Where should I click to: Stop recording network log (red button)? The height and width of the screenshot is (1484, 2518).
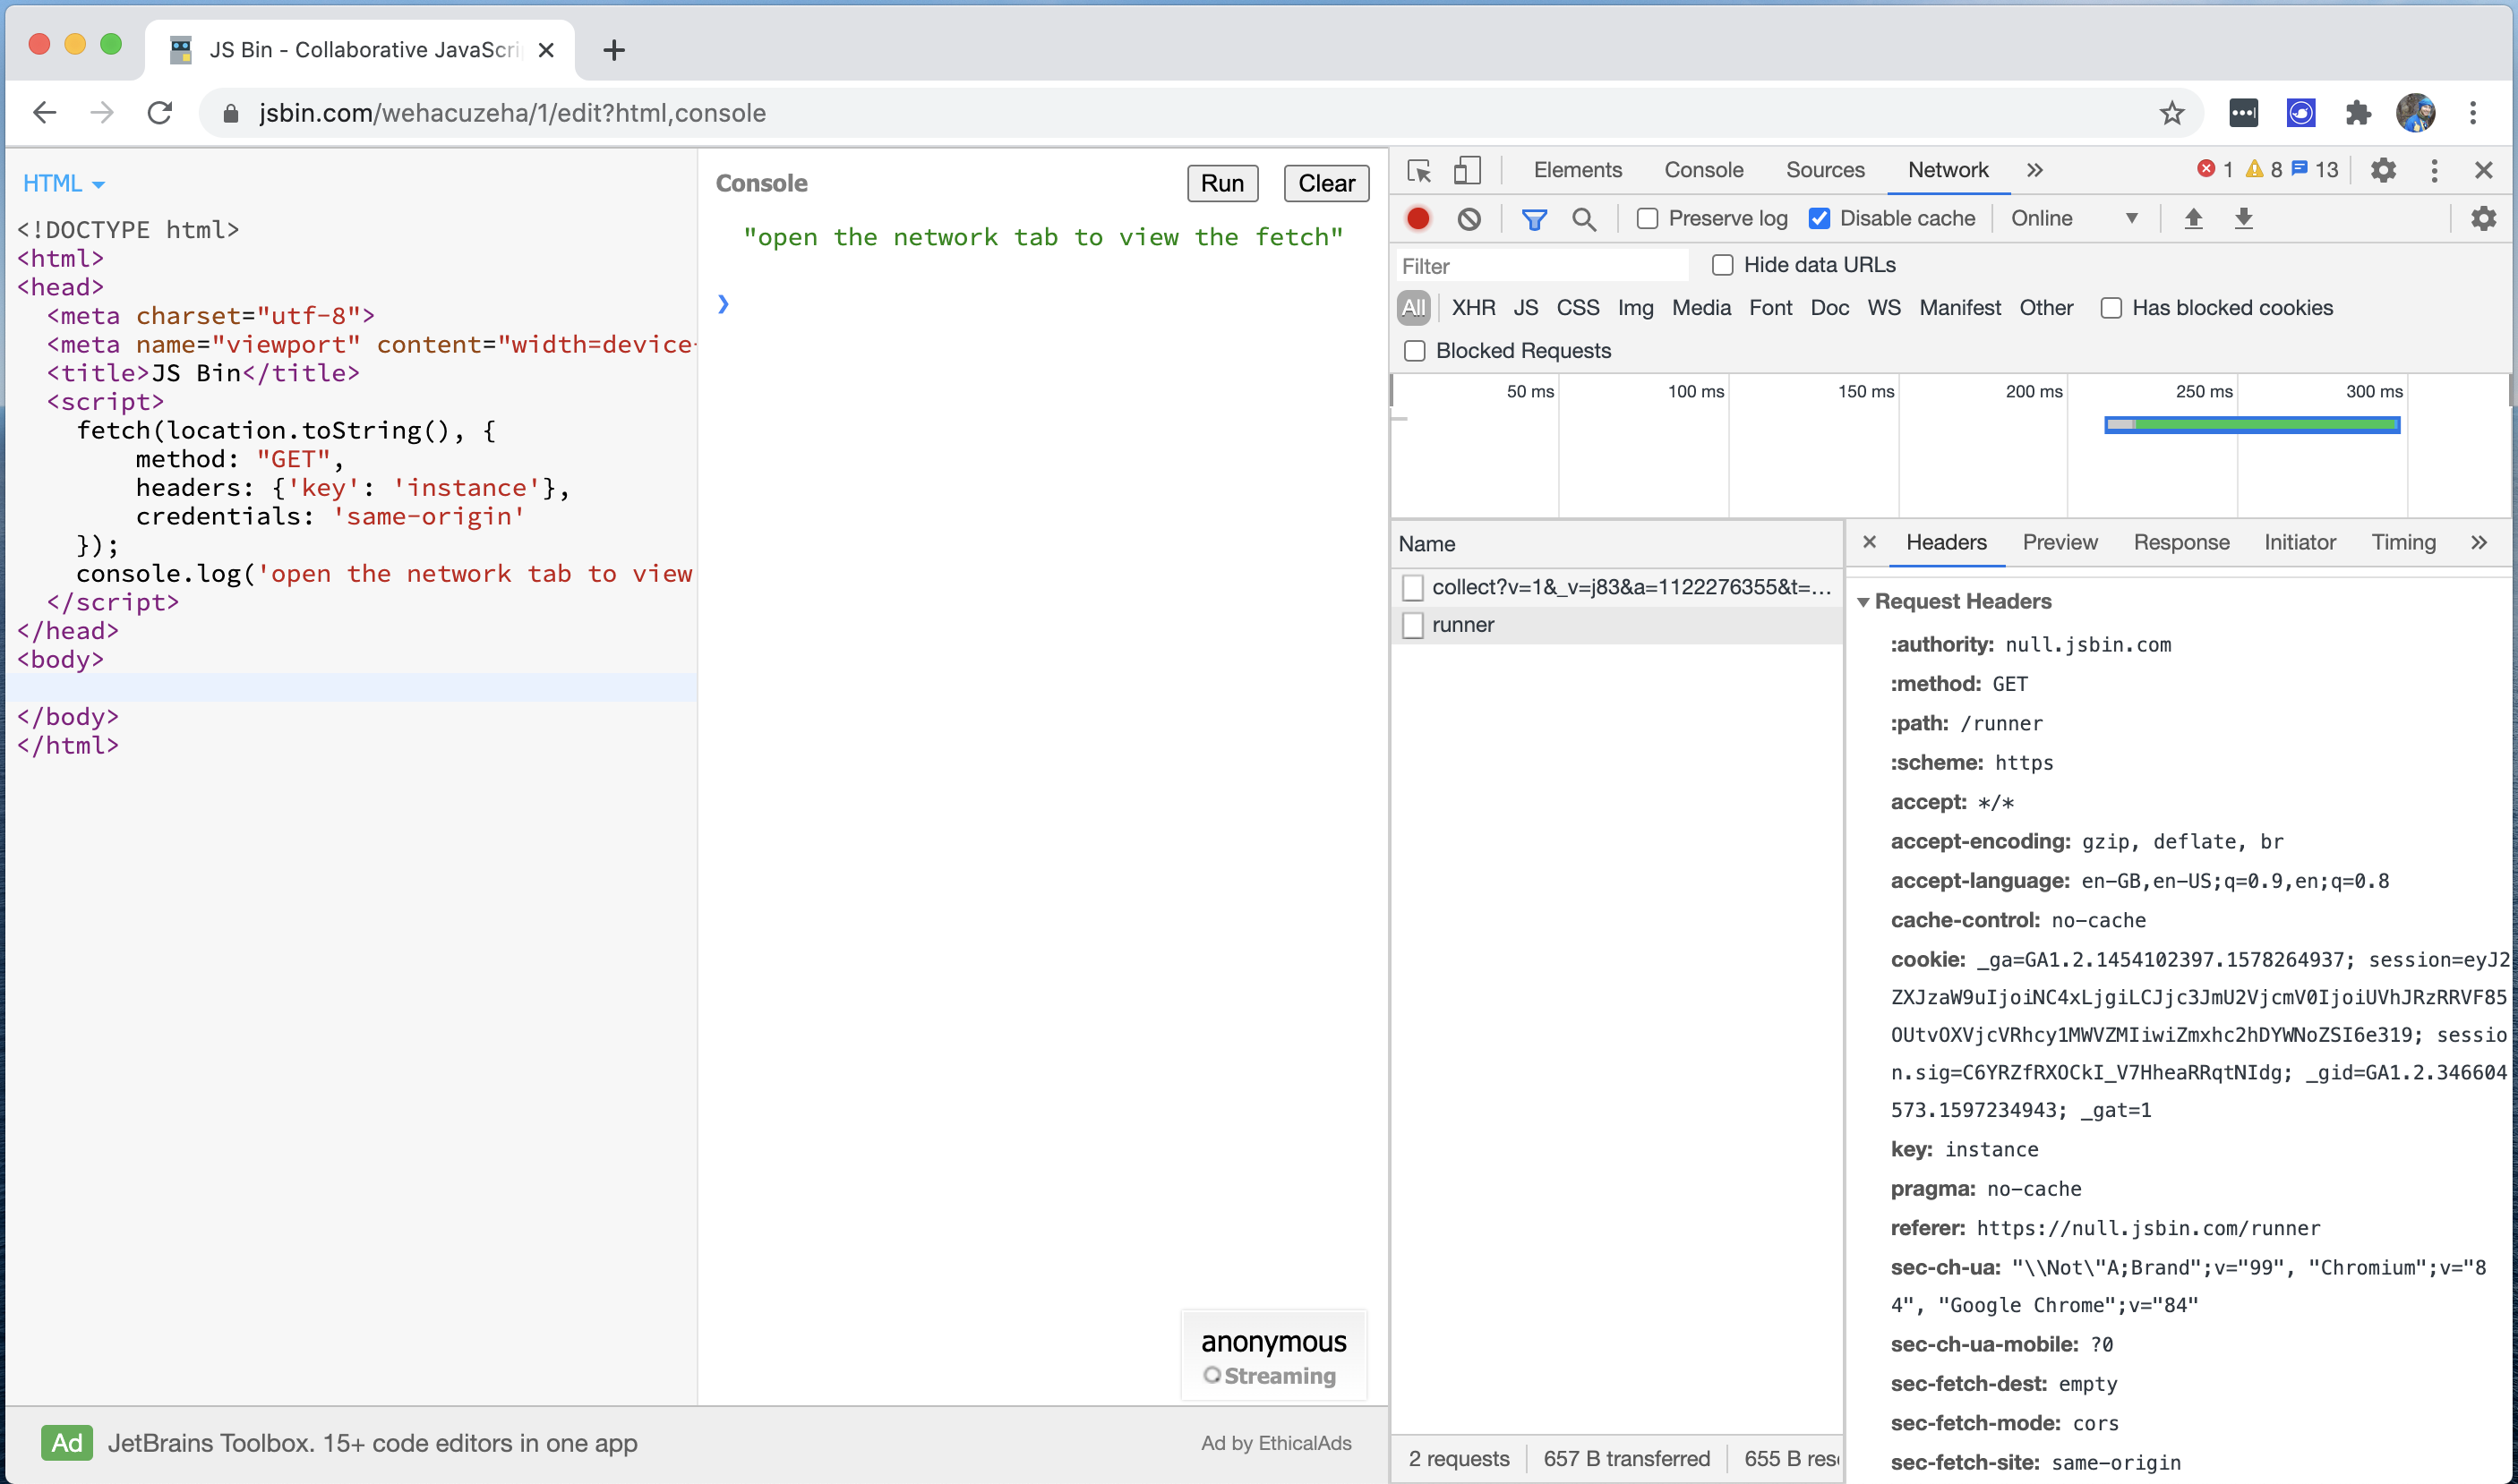tap(1417, 218)
